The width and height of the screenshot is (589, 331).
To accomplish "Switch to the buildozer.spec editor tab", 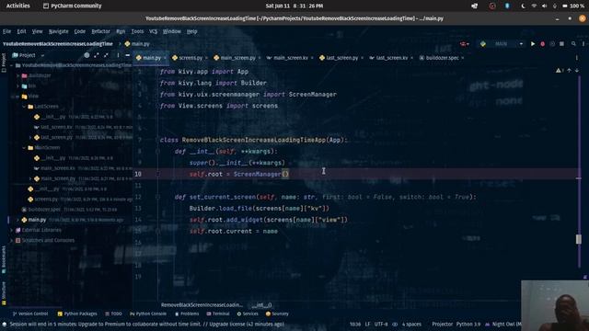I will [442, 58].
